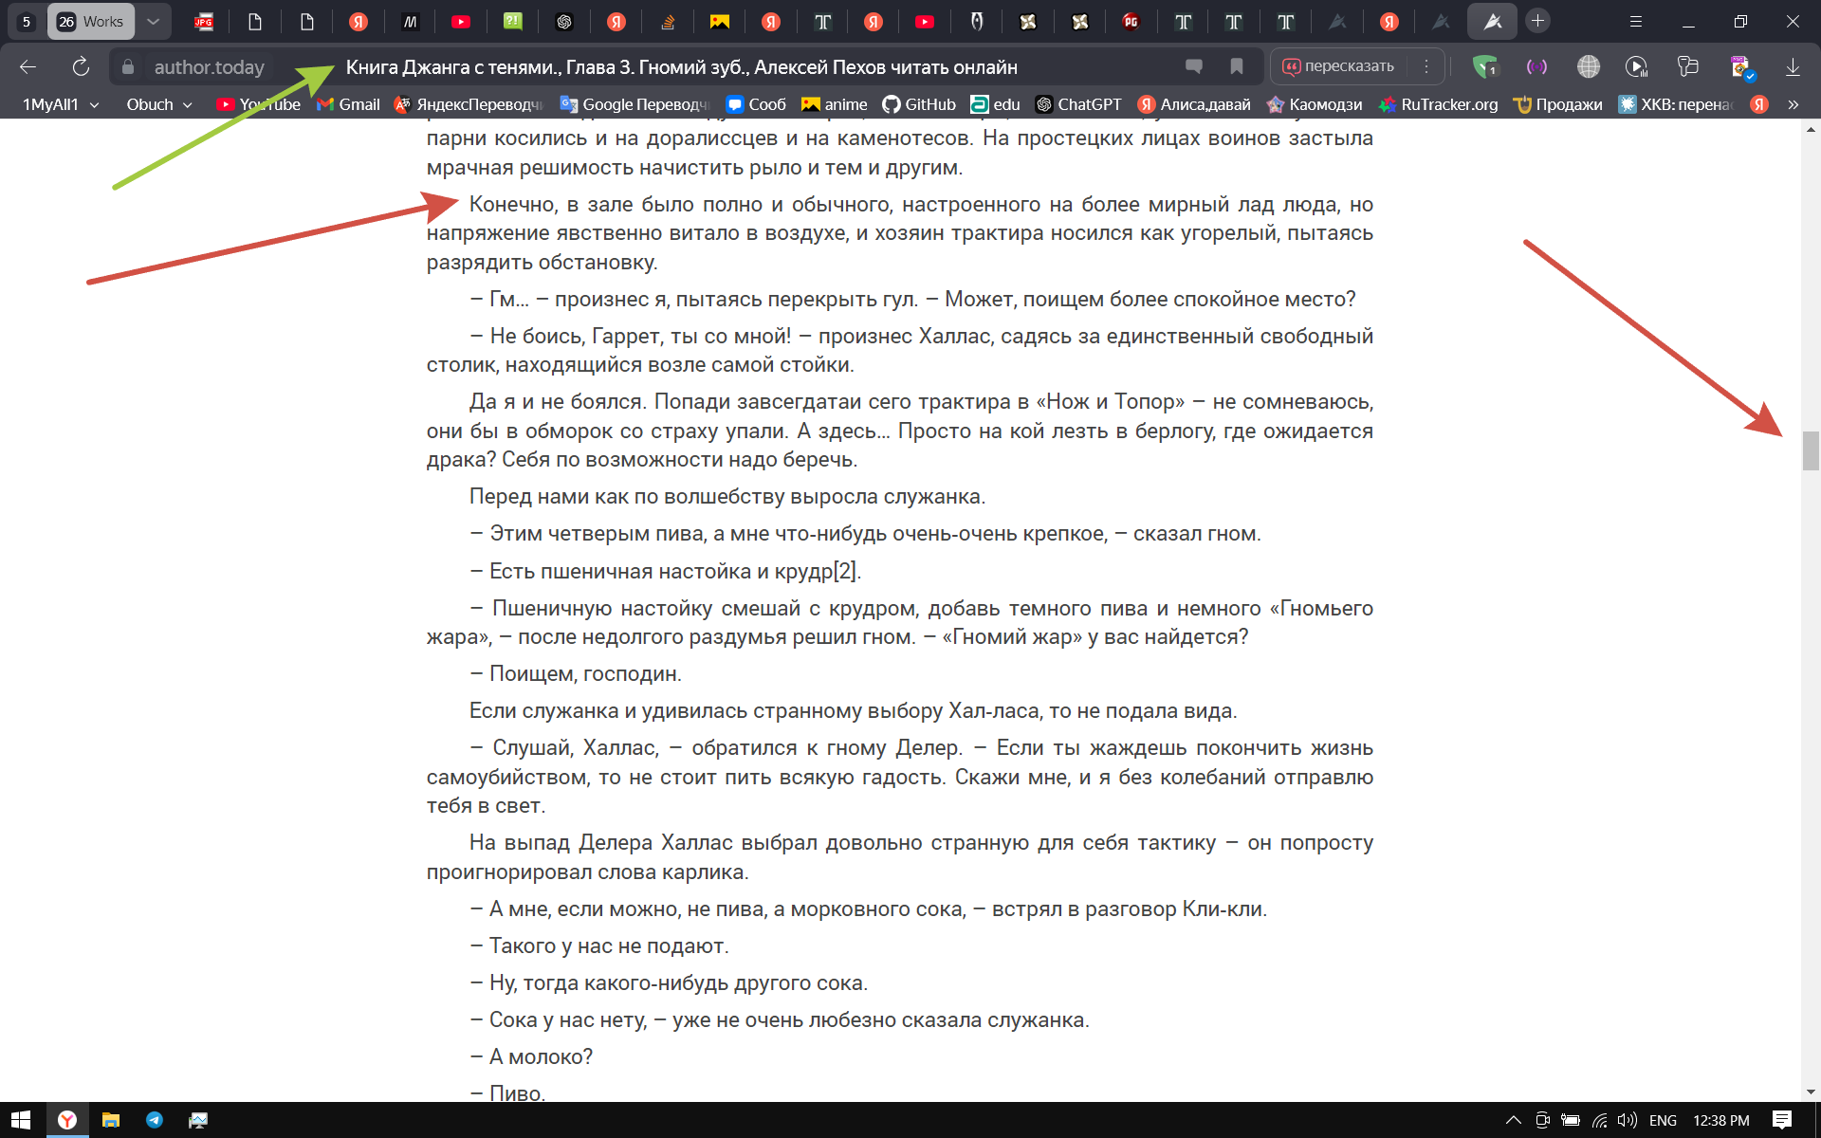1821x1138 pixels.
Task: Expand the tab group dropdown arrow
Action: [x=153, y=21]
